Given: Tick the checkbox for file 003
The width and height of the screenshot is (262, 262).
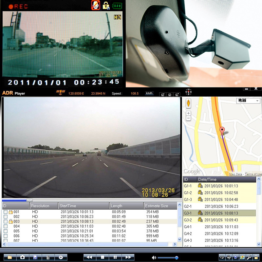Looking at the screenshot, I should click(5, 222).
